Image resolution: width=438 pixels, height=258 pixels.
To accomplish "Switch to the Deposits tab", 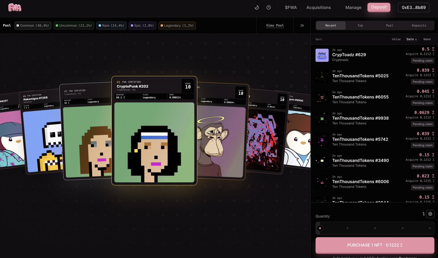I will coord(419,26).
